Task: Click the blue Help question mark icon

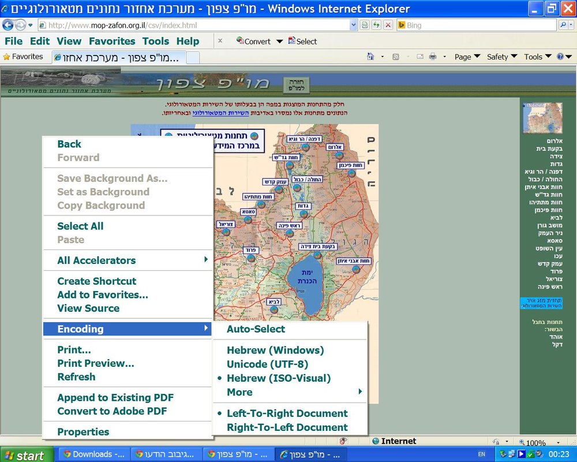Action: 560,57
